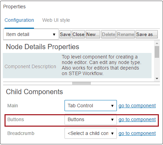The height and width of the screenshot is (145, 163).
Task: Open the Breadcrumb child component dropdown
Action: [91, 133]
